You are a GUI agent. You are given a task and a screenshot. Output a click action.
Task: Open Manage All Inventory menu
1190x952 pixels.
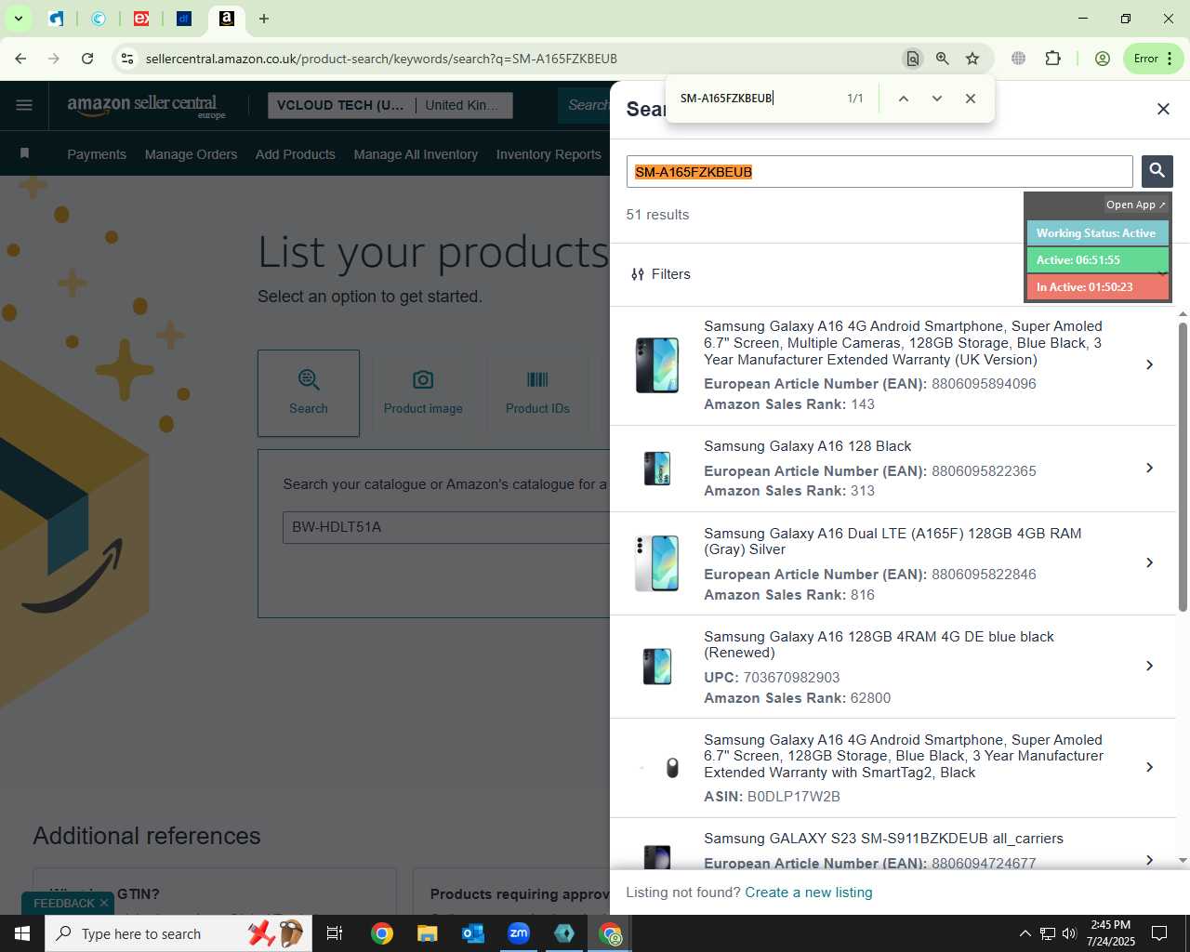(416, 154)
